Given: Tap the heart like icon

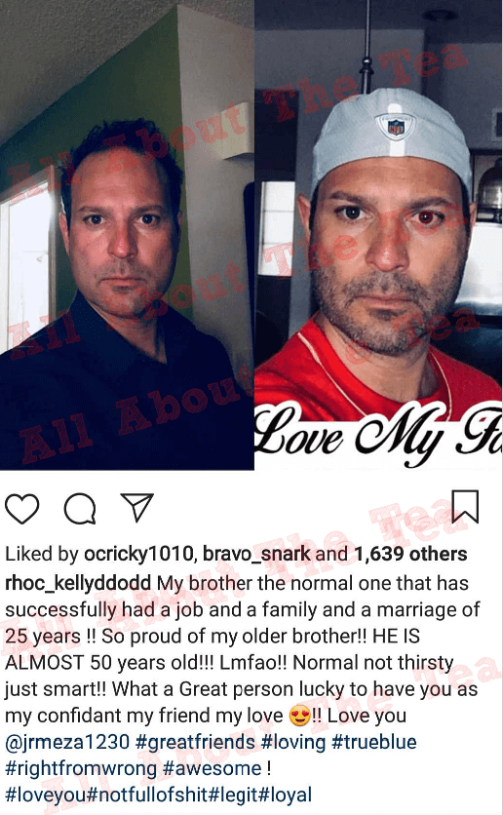Looking at the screenshot, I should (x=21, y=508).
